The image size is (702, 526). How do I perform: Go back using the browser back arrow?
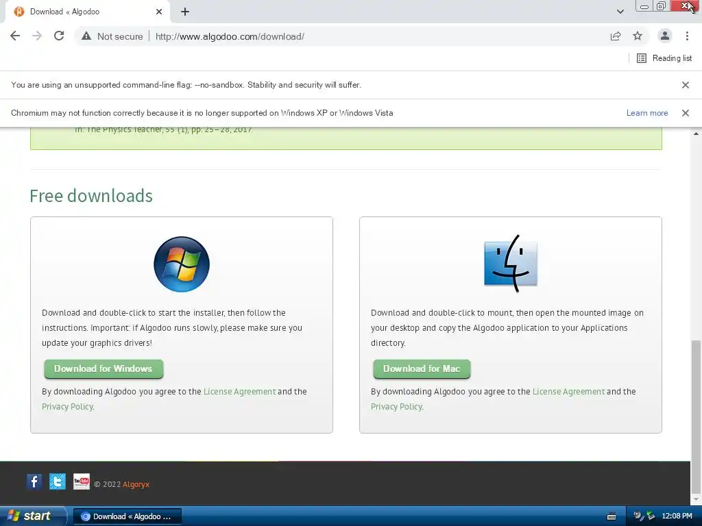[15, 36]
